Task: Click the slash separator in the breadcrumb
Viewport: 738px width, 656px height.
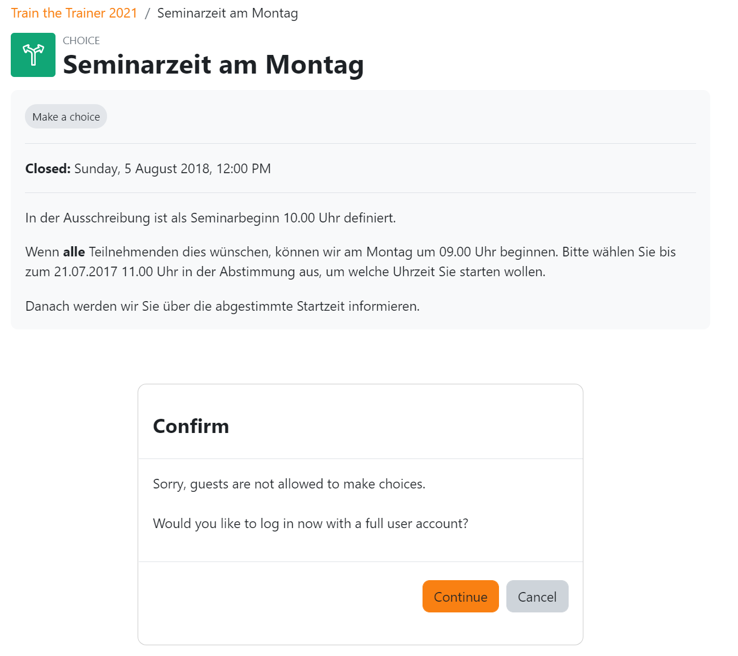Action: (147, 14)
